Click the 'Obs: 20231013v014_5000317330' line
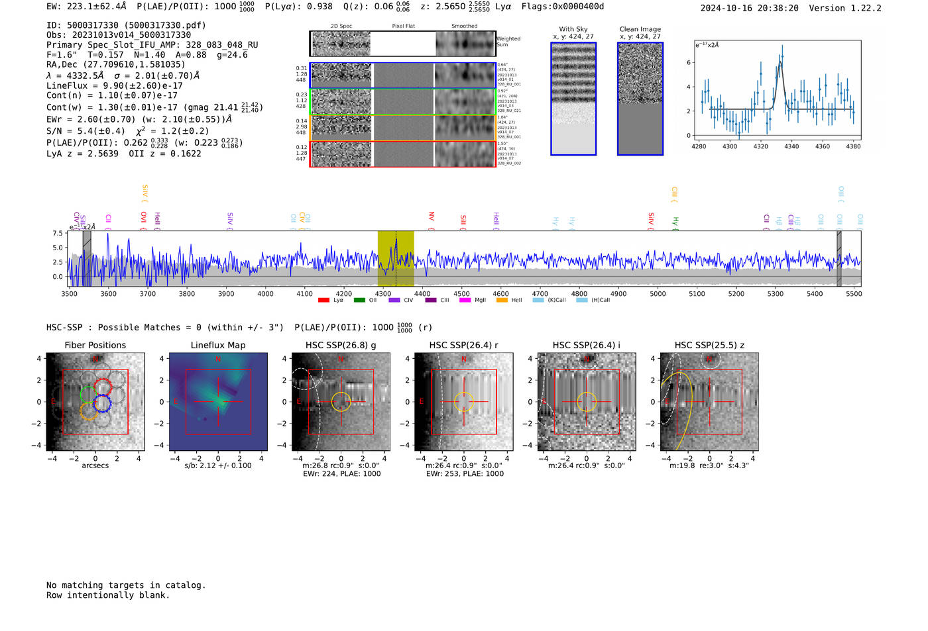Viewport: 928px width, 631px height. click(119, 35)
